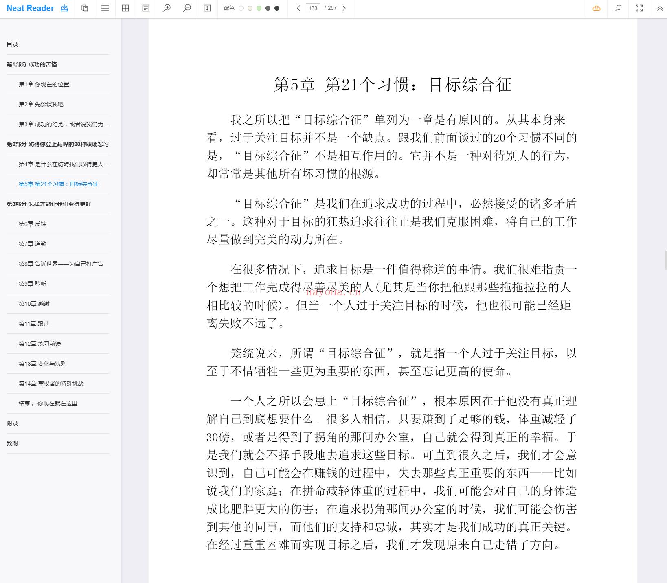The width and height of the screenshot is (667, 583).
Task: Go to the previous page arrow
Action: click(x=298, y=8)
